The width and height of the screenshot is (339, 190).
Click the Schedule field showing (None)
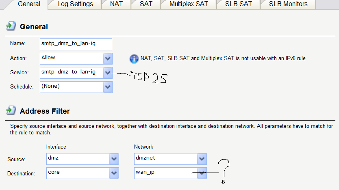72,87
